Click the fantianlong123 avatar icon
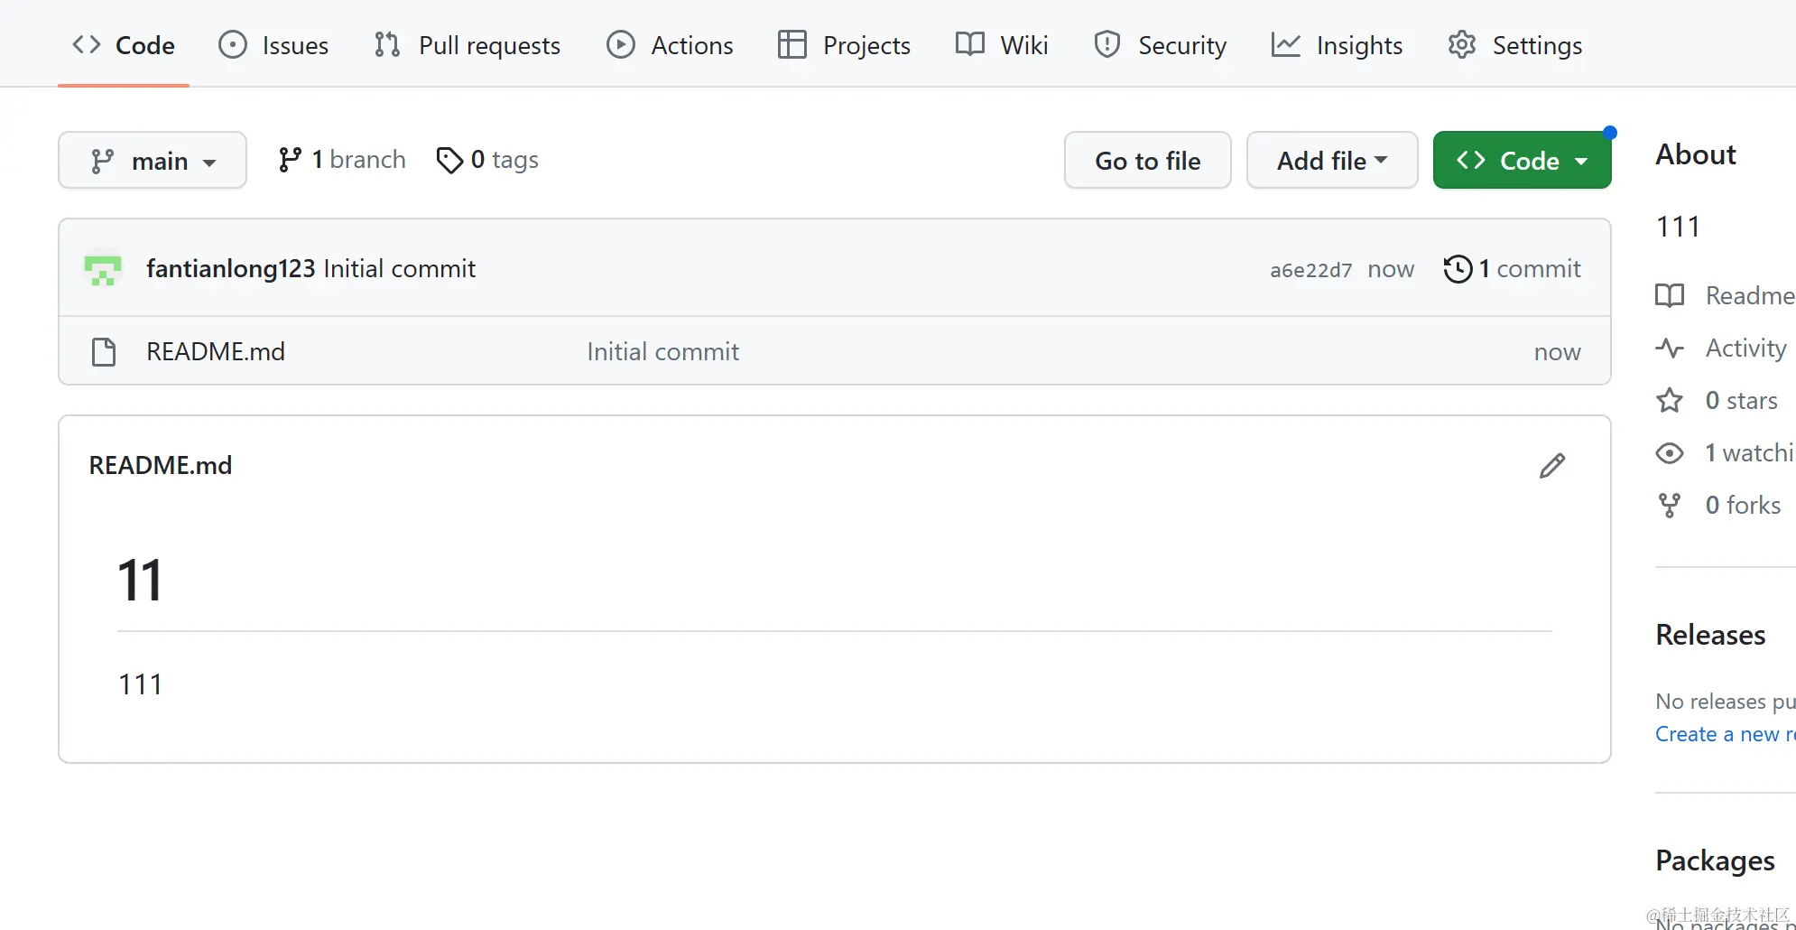Screen dimensions: 1796x930 [x=103, y=269]
